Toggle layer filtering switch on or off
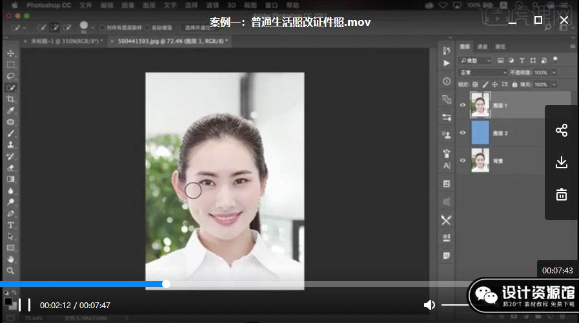579x323 pixels. click(x=555, y=59)
